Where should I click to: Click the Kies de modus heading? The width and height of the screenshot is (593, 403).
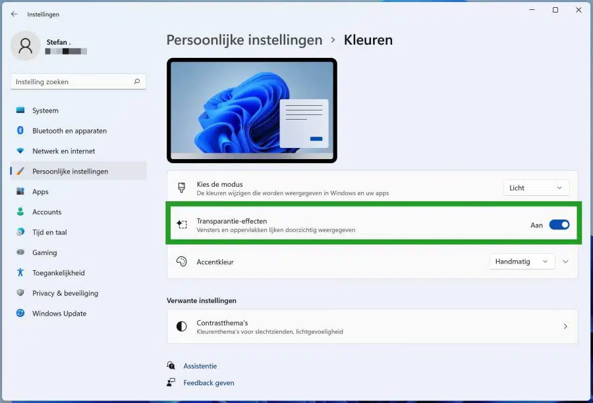[x=219, y=184]
